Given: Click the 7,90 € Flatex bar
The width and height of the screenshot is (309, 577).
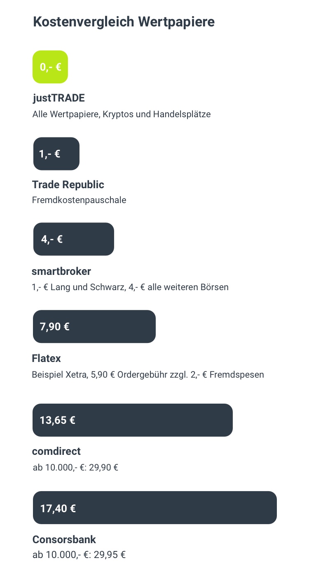Looking at the screenshot, I should (94, 326).
